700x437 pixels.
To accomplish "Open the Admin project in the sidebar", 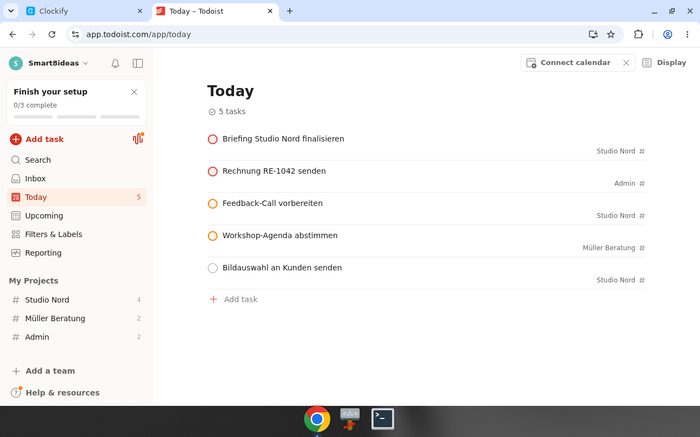I will click(x=77, y=337).
